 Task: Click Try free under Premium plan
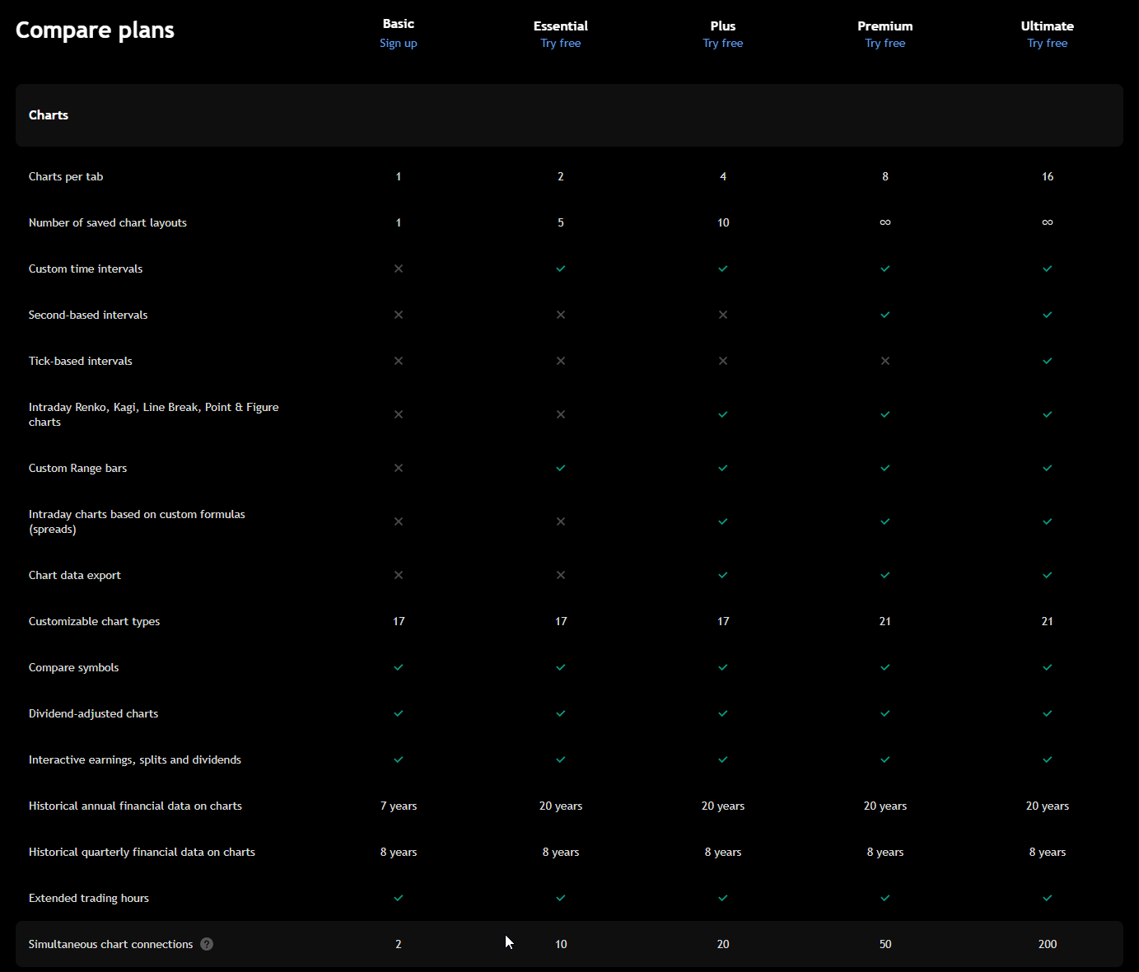[885, 44]
